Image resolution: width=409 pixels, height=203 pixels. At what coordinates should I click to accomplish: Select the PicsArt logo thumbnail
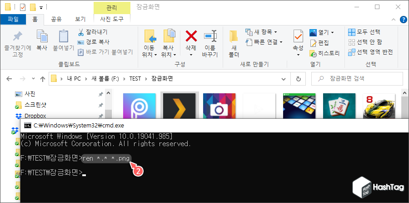pos(140,106)
